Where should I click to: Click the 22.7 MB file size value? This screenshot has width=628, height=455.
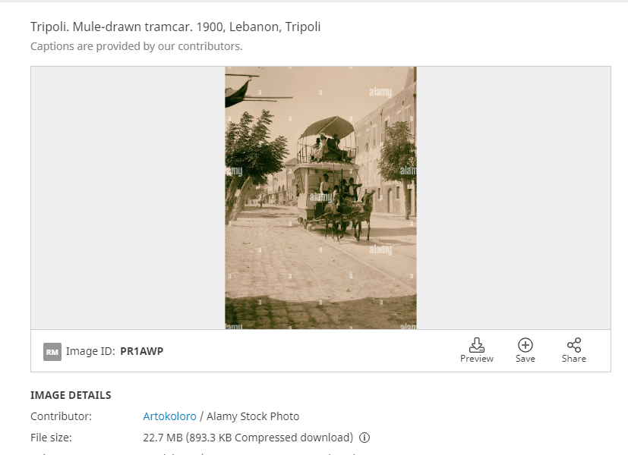tap(248, 438)
